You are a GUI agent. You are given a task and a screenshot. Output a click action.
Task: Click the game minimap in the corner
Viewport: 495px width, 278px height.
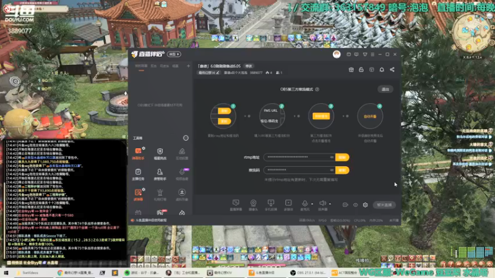471,34
